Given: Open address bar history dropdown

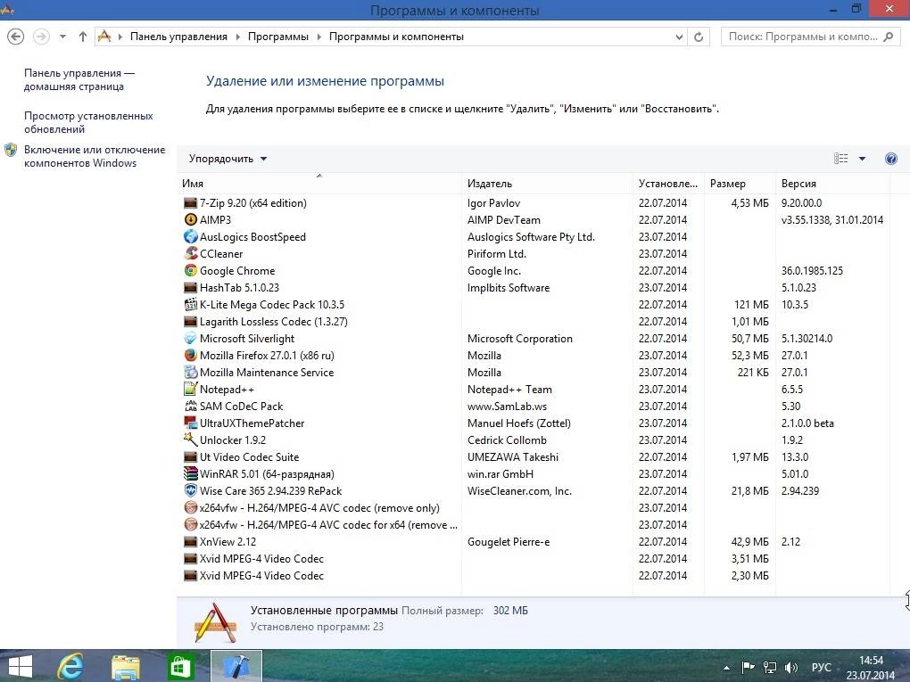Looking at the screenshot, I should click(x=679, y=37).
